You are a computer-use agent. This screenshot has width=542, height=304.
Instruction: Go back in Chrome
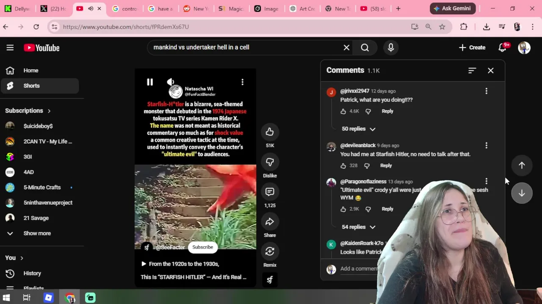point(6,27)
